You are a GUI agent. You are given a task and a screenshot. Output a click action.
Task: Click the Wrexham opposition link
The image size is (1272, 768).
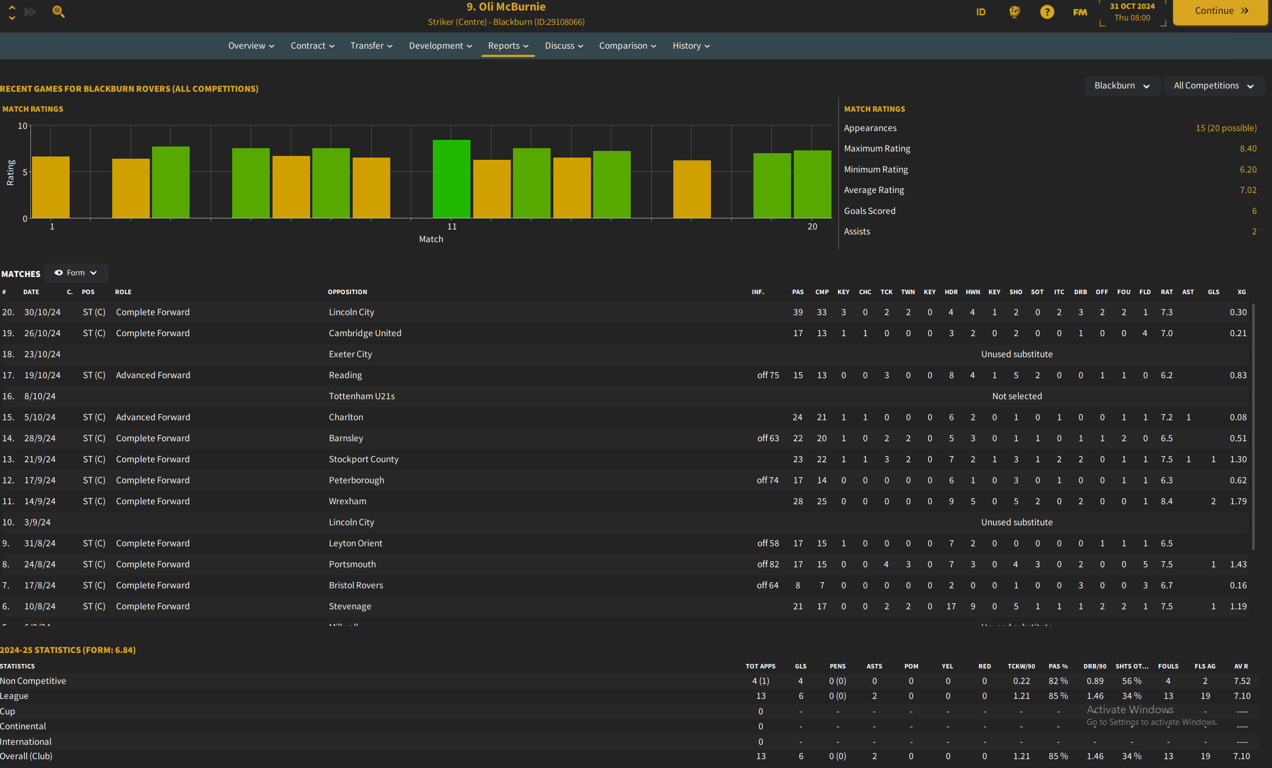[347, 501]
